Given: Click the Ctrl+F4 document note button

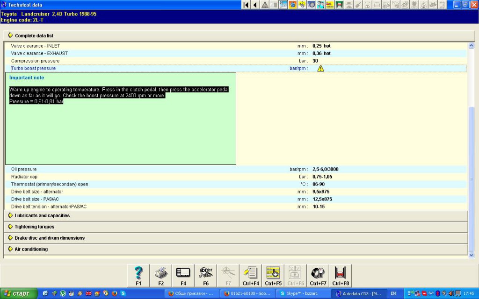Looking at the screenshot, I should tap(251, 275).
